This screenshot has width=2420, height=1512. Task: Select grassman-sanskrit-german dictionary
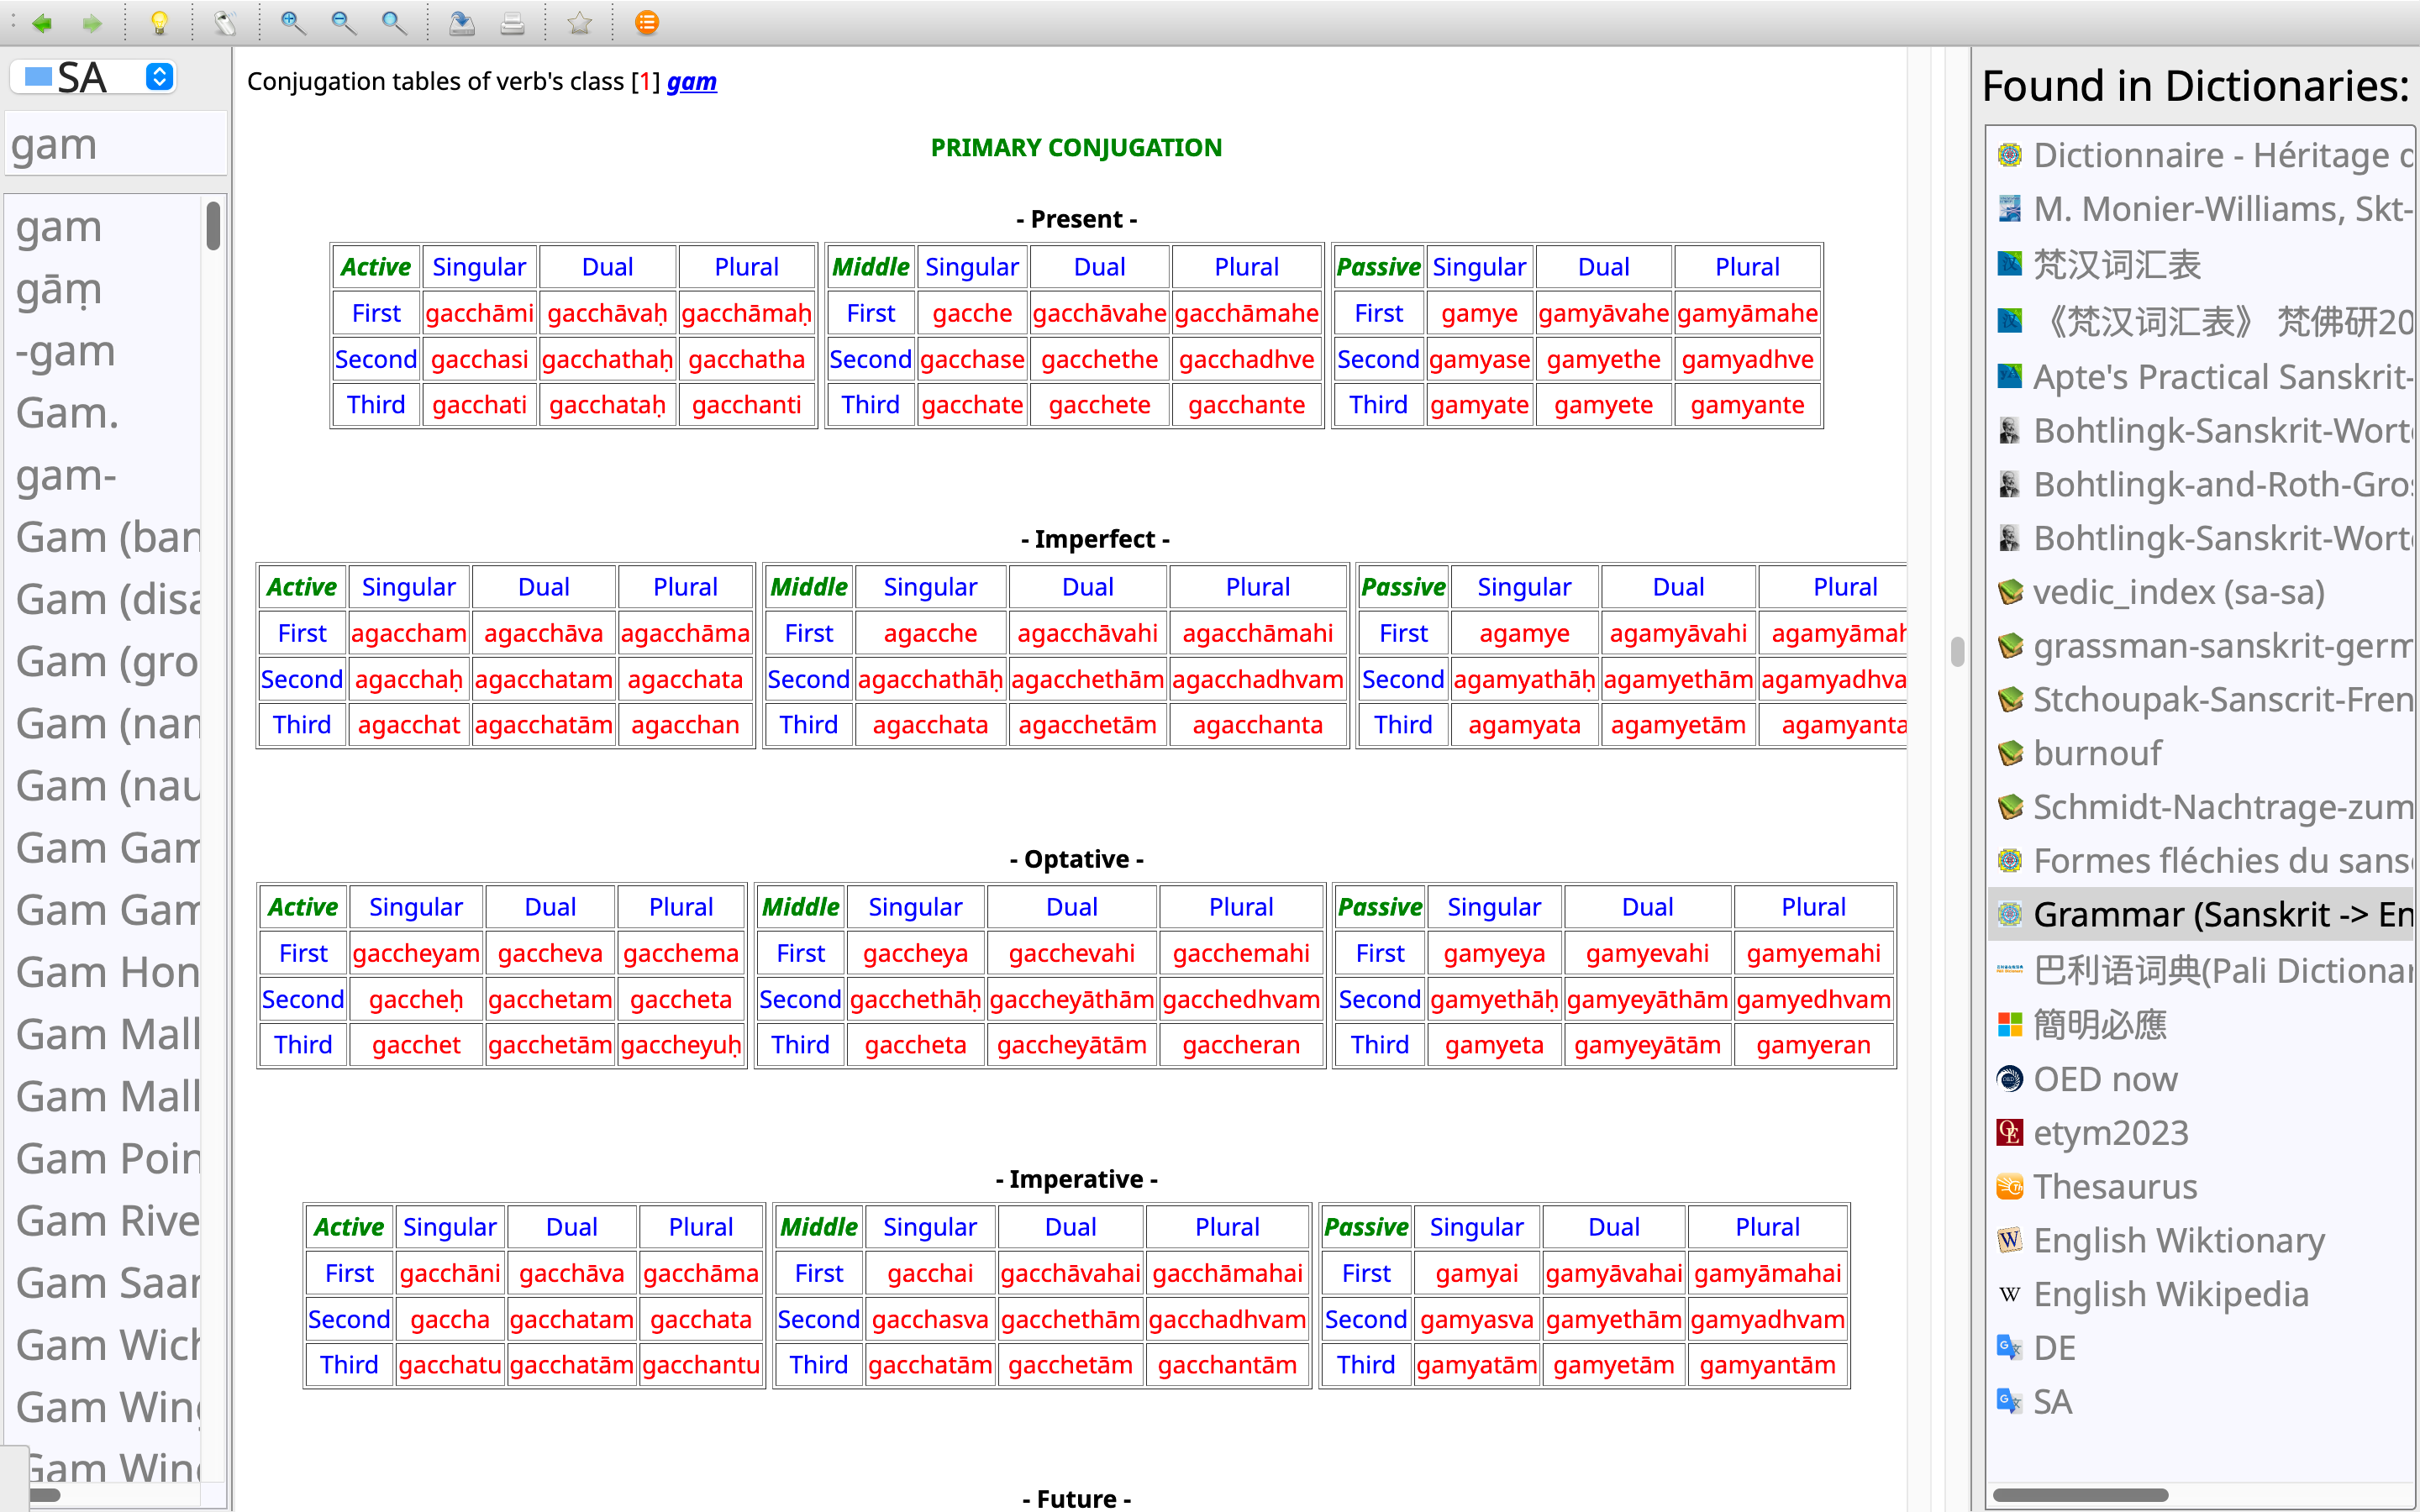[x=2200, y=646]
